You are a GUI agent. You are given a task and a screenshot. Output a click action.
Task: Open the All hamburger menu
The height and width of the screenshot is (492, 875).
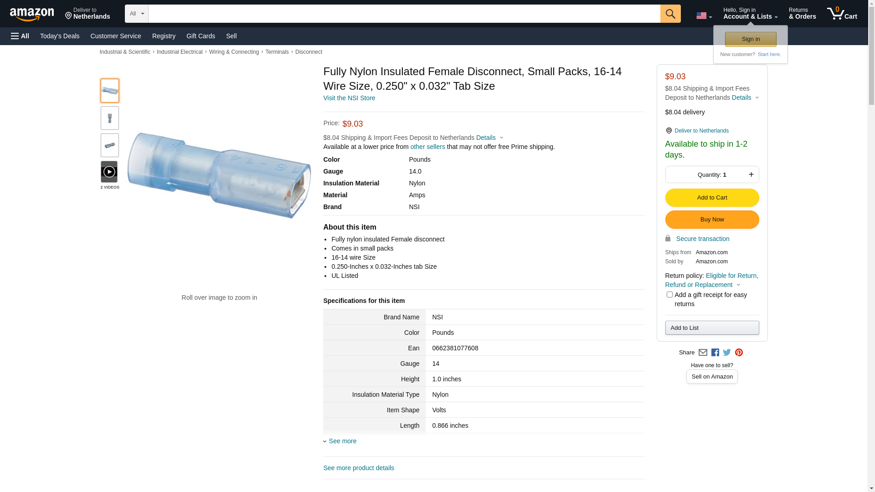coord(20,36)
